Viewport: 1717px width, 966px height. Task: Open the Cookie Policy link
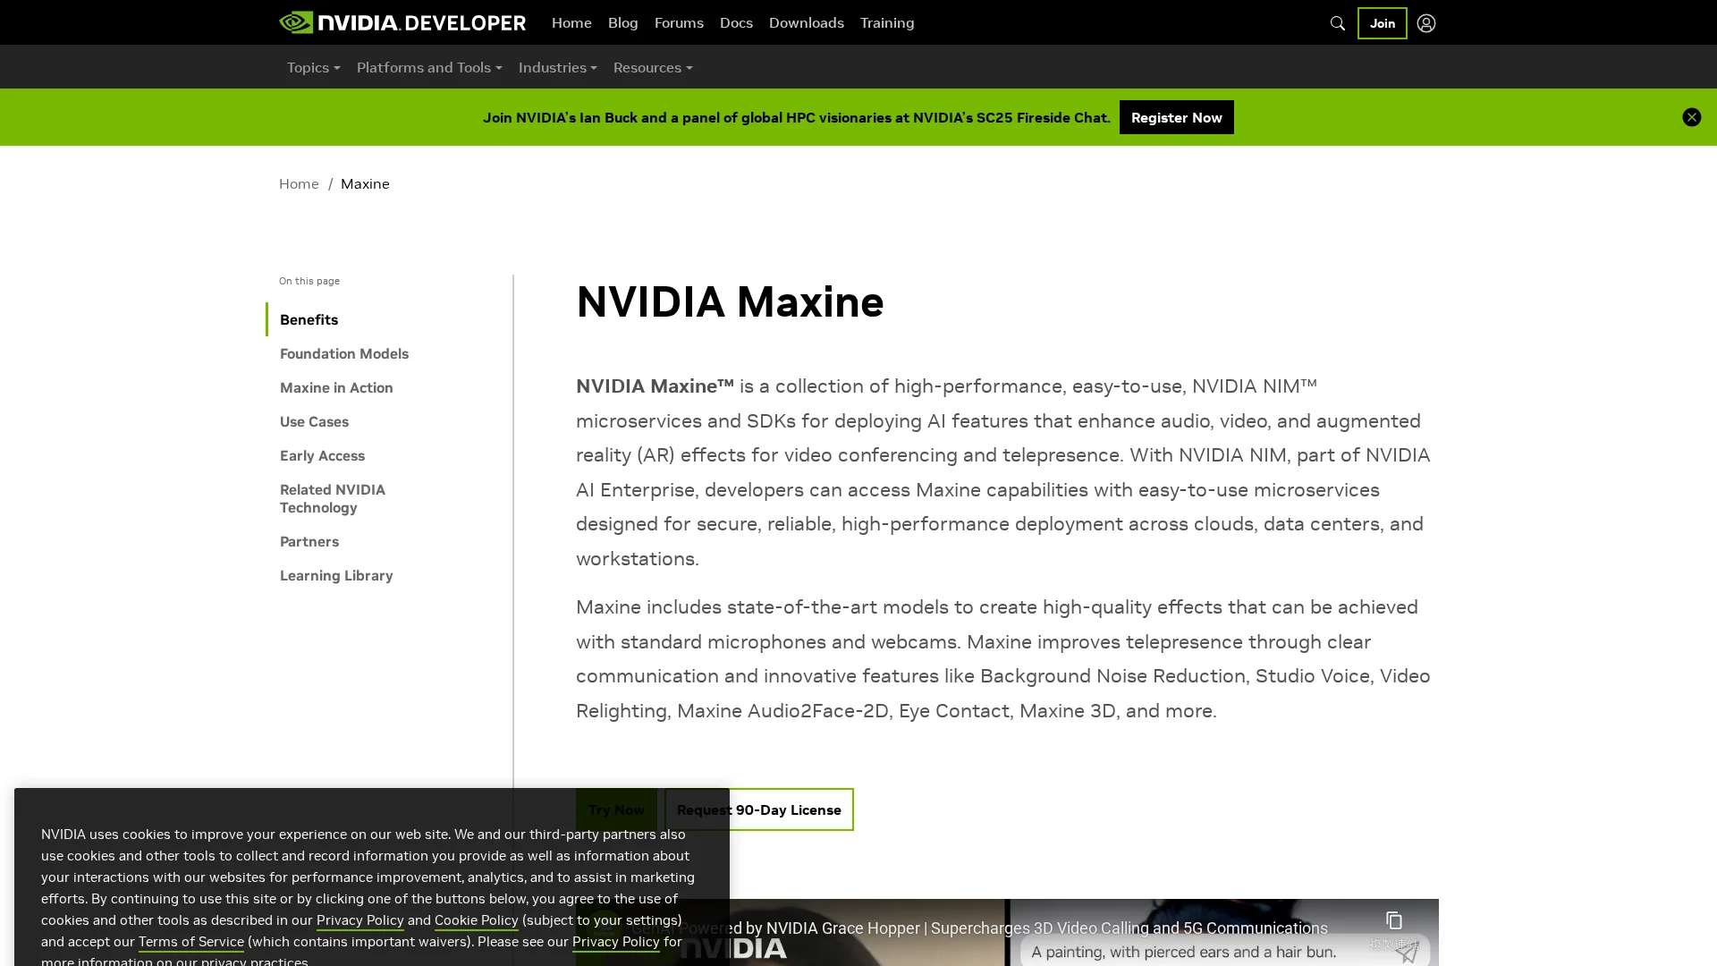476,919
